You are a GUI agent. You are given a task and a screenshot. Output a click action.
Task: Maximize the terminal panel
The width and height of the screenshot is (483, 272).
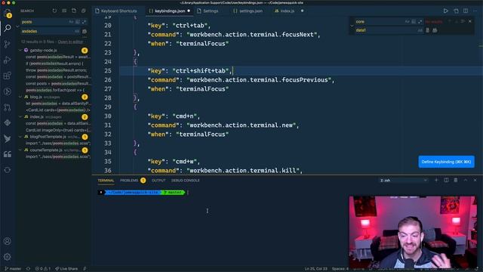click(x=466, y=180)
